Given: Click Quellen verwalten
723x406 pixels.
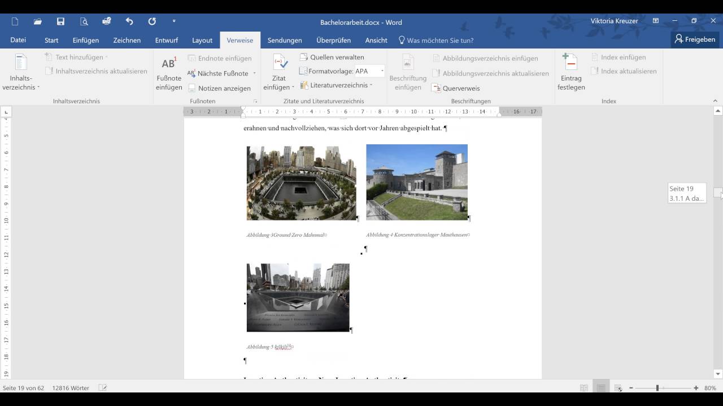Looking at the screenshot, I should [332, 57].
